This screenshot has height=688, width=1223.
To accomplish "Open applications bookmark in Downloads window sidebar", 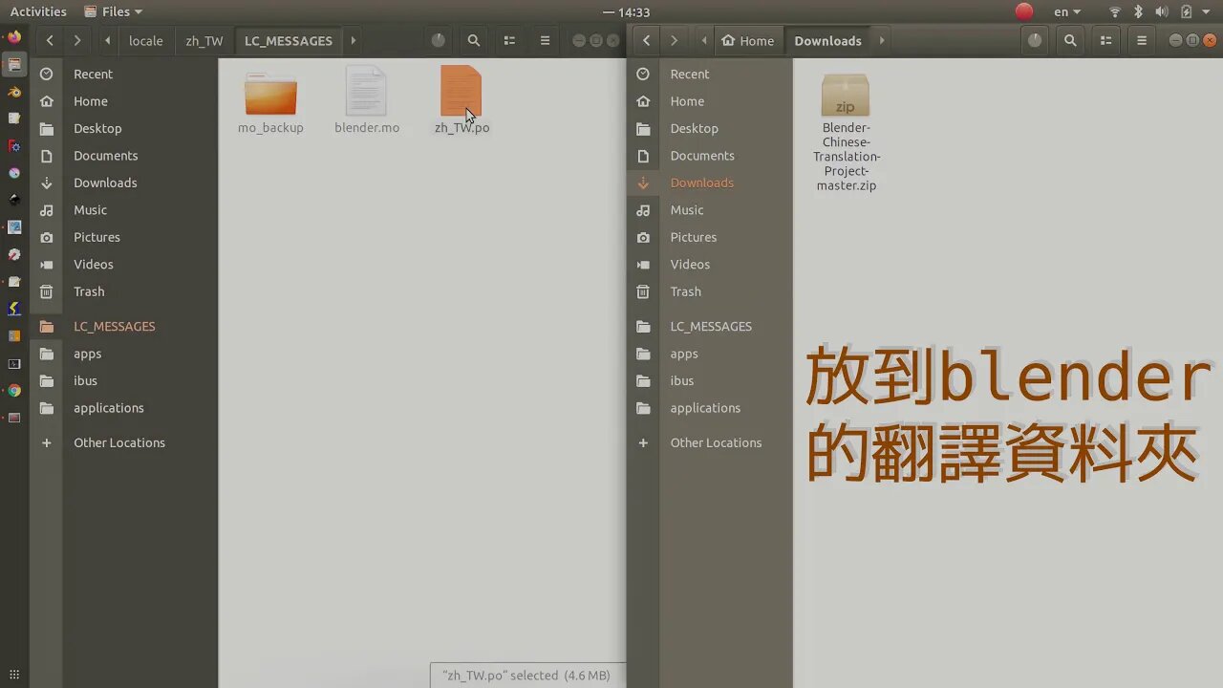I will (x=710, y=408).
